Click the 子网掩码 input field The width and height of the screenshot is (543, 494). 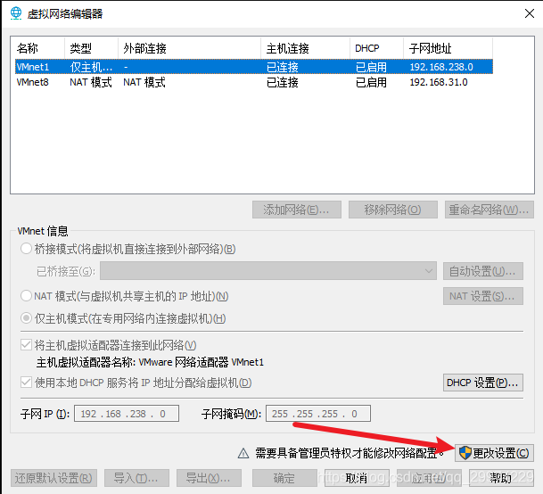pos(318,413)
